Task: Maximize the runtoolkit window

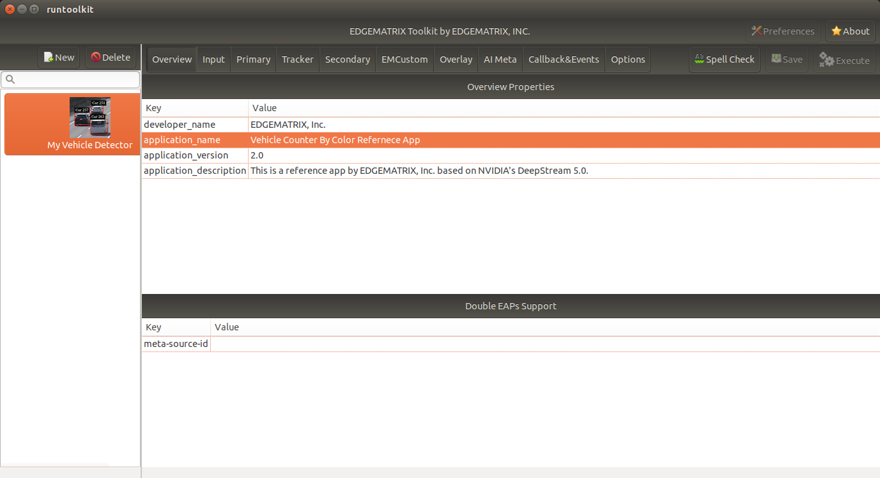Action: pyautogui.click(x=34, y=9)
